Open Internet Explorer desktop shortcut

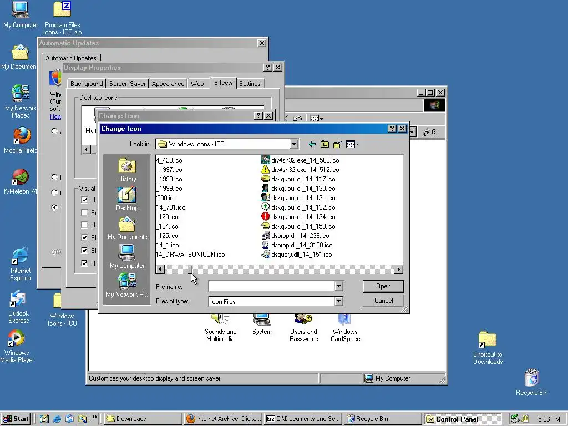(x=21, y=265)
